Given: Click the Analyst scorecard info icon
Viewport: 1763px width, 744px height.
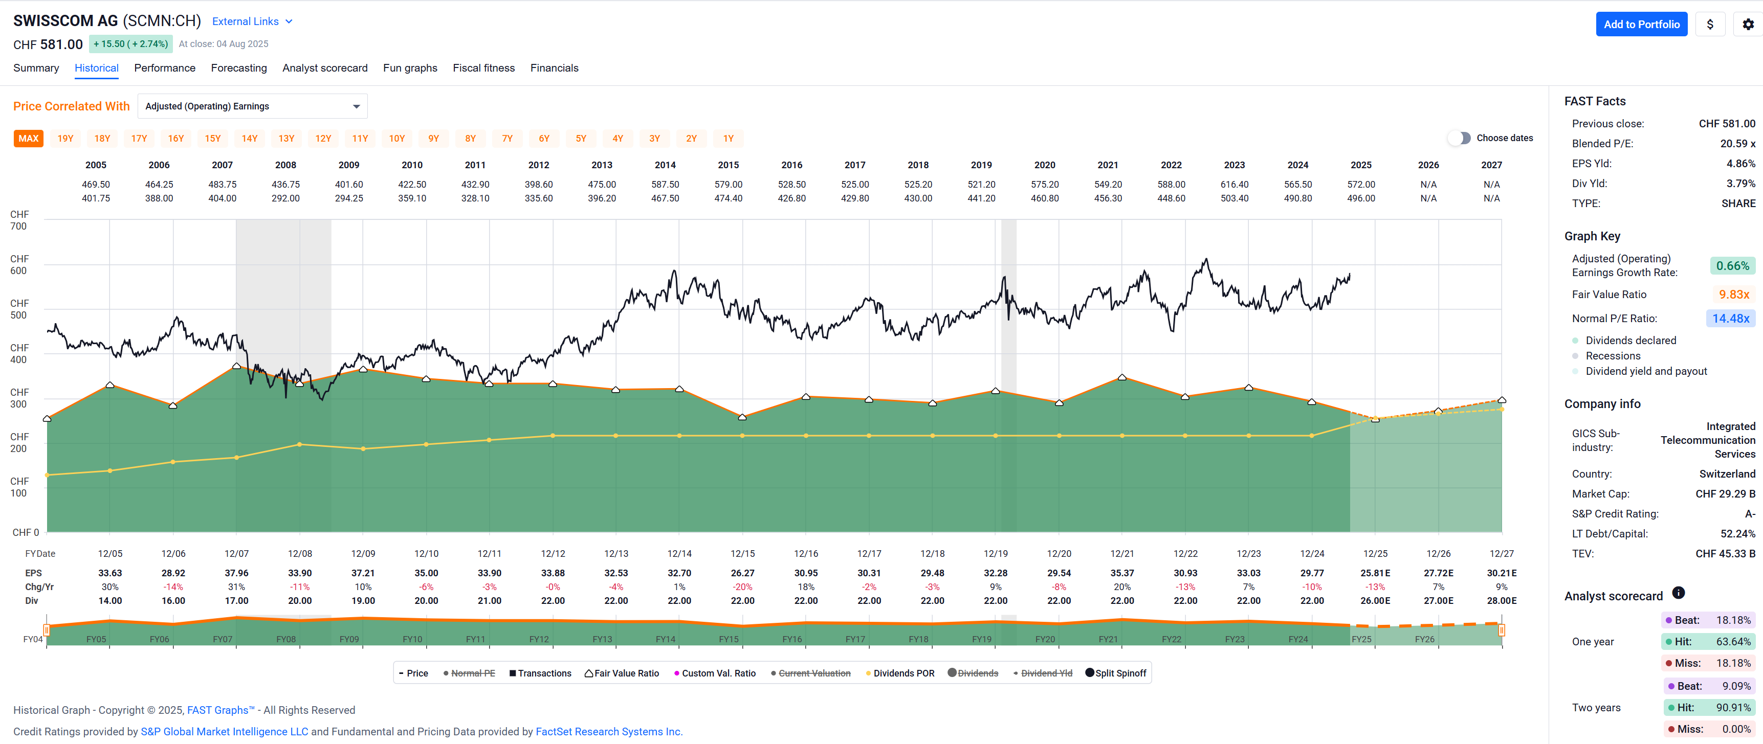Looking at the screenshot, I should tap(1678, 593).
